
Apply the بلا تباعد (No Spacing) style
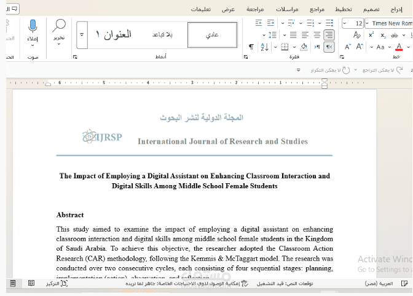(x=162, y=35)
